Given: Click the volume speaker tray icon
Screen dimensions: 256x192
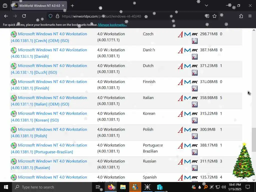Looking at the screenshot, I should (224, 187).
